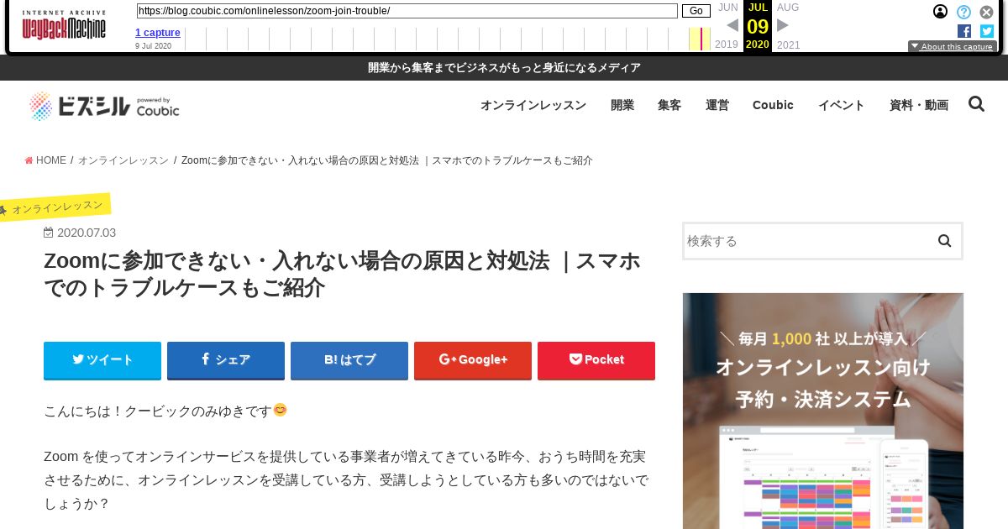Click the Wayback URL input field
The width and height of the screenshot is (1008, 529).
[x=407, y=11]
